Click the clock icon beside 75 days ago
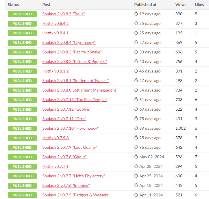Viewport: 209px width, 199px height. pos(136,118)
